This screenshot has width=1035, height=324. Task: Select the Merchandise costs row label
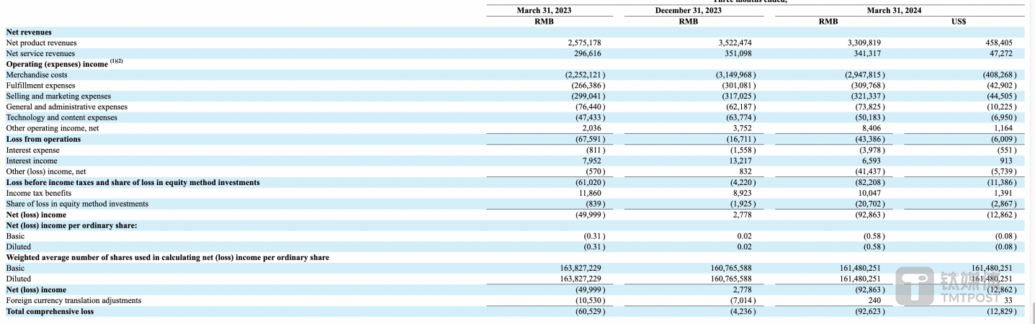pos(37,75)
